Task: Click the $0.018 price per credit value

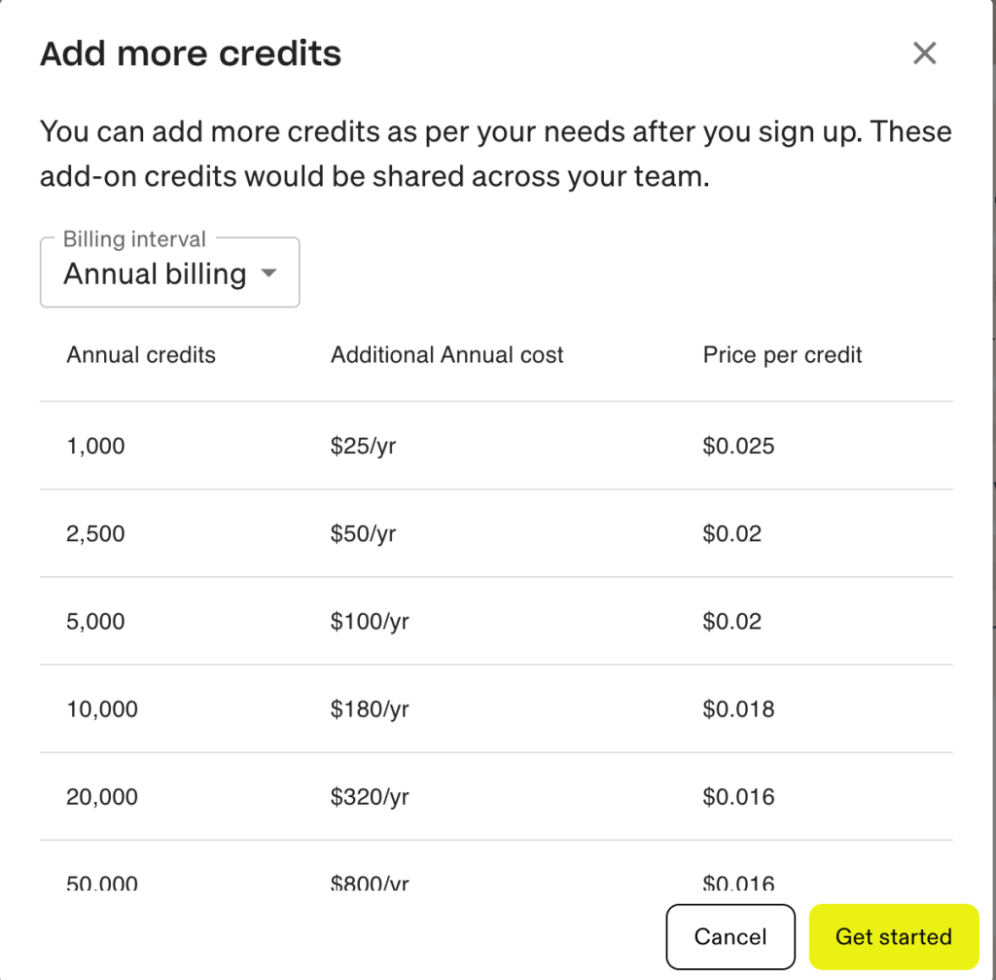Action: 738,708
